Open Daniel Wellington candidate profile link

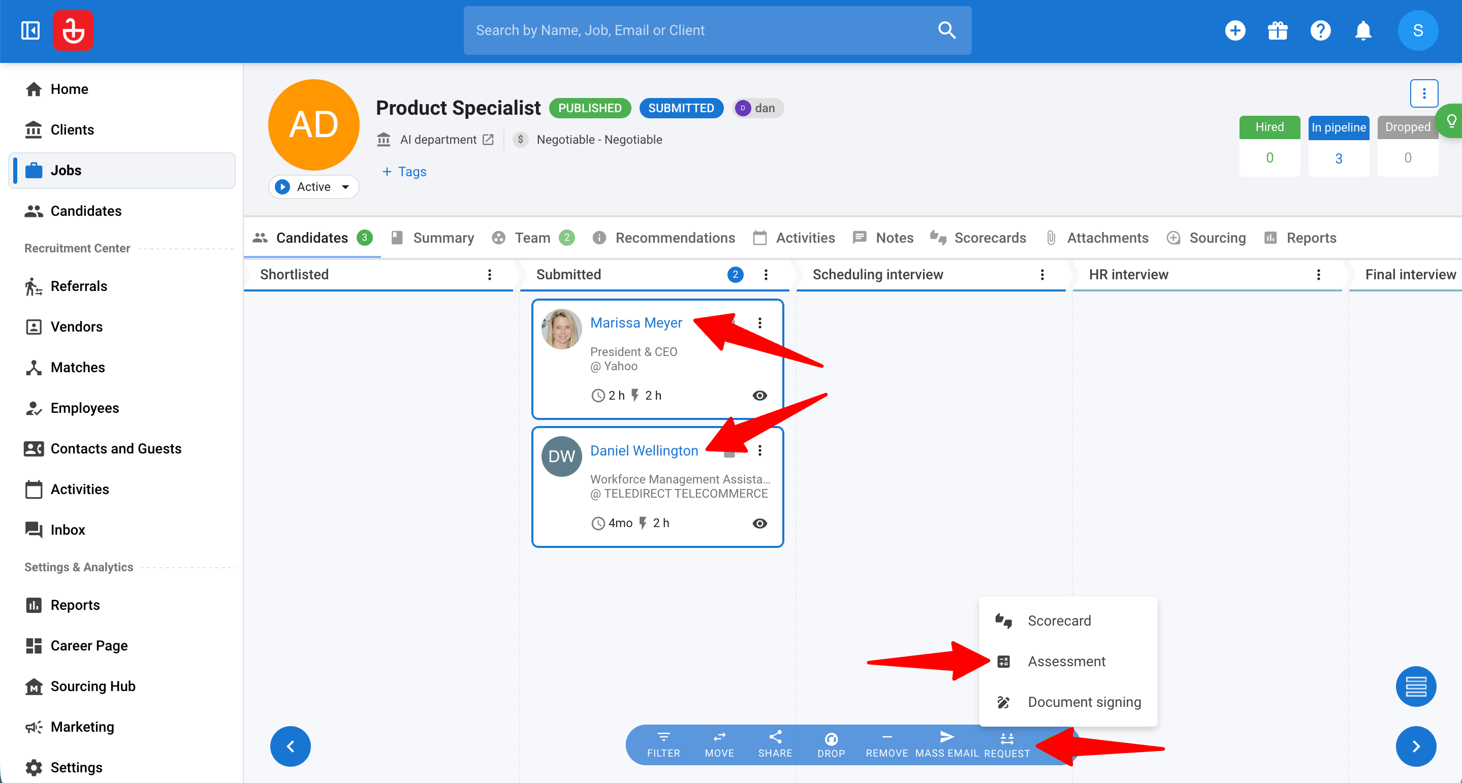click(644, 450)
